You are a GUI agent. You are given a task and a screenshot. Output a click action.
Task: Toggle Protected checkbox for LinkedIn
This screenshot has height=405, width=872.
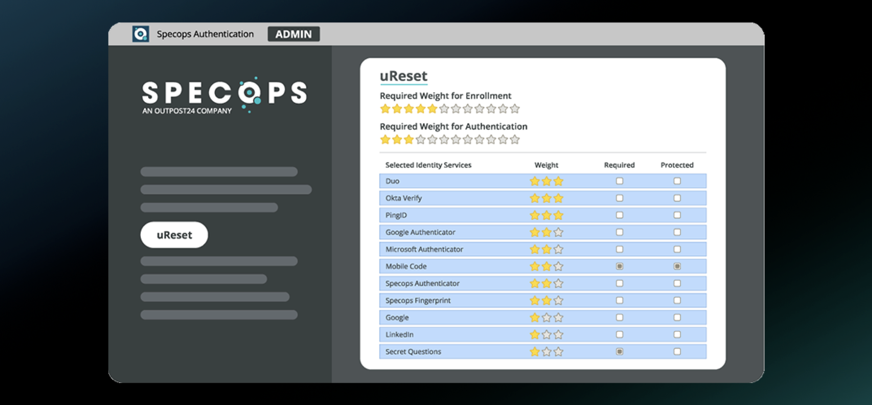coord(677,334)
